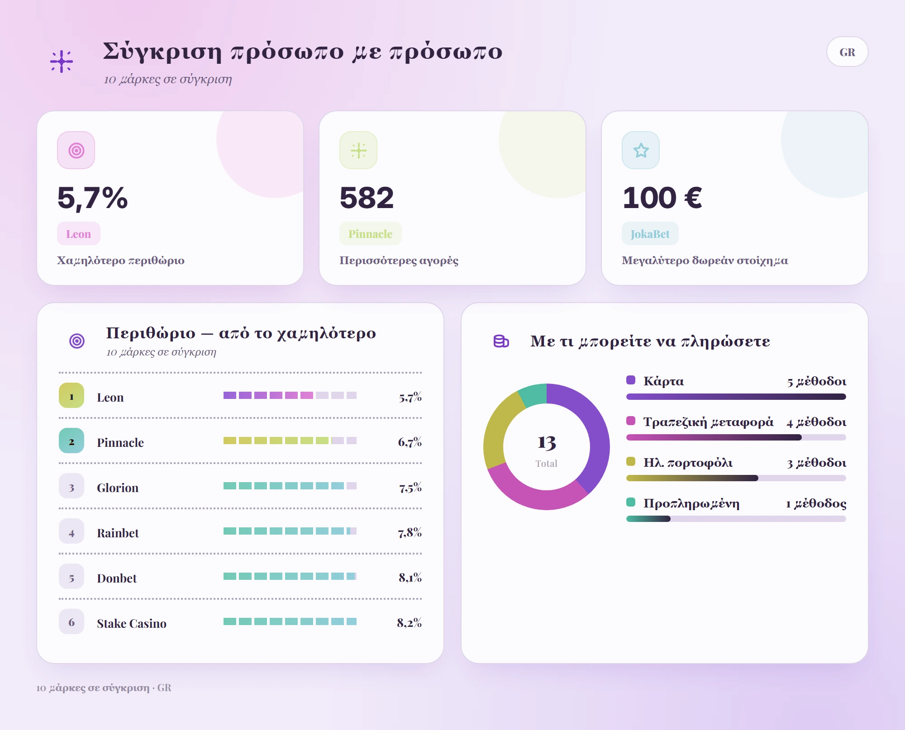Click the Χαμηλότερο περιθώριο card caption
The width and height of the screenshot is (905, 730).
pyautogui.click(x=121, y=261)
